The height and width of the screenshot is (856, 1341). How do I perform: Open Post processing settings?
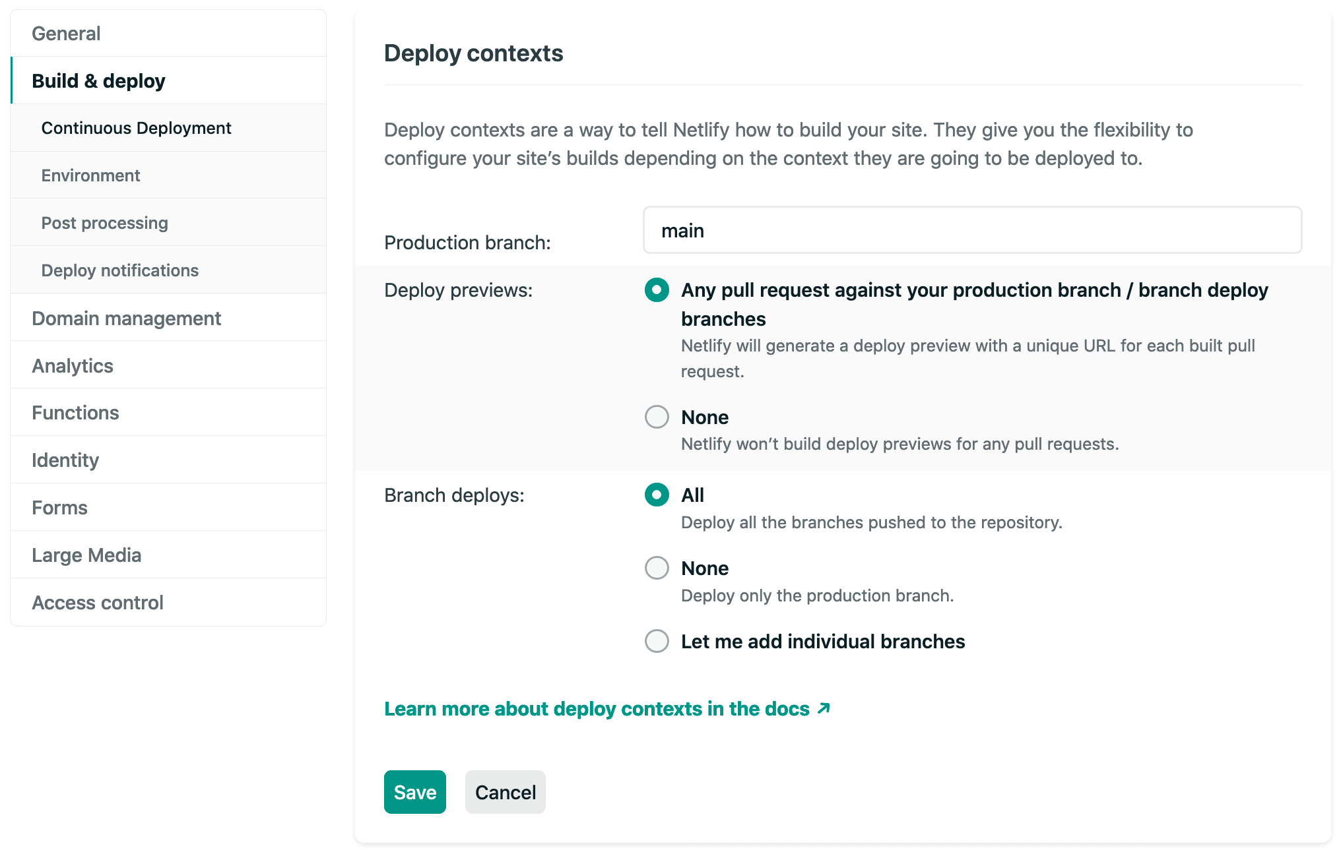(104, 223)
